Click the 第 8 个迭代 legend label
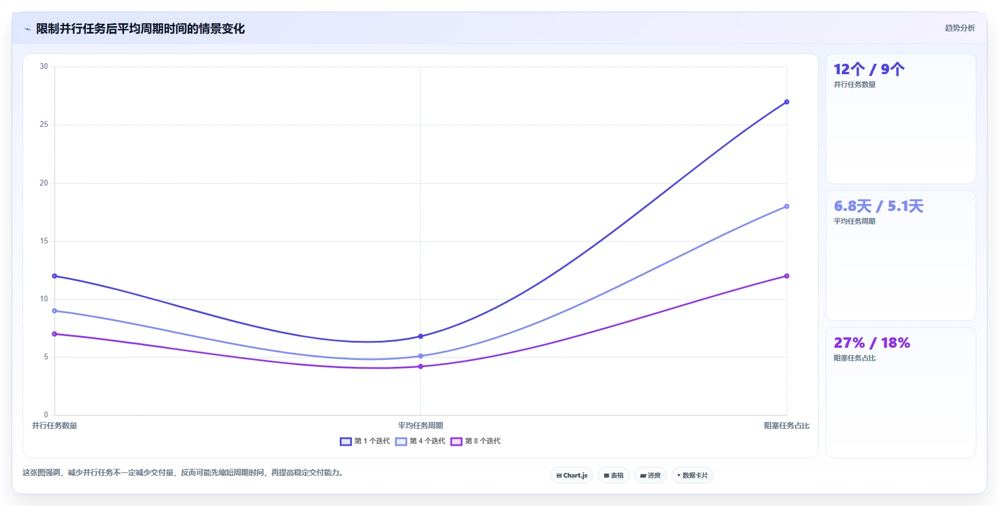The width and height of the screenshot is (999, 506). 482,441
